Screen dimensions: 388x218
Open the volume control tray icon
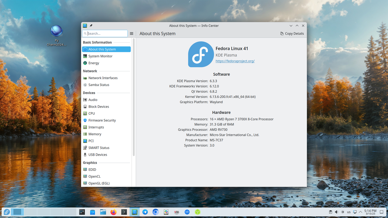[337, 212]
